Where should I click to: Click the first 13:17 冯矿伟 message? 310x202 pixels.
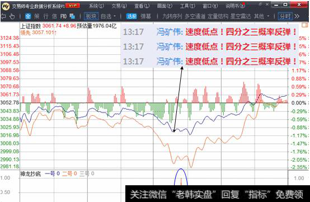click(x=210, y=32)
